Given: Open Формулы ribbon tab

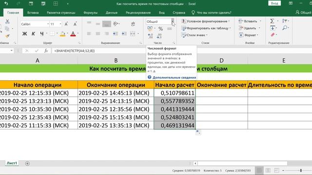Looking at the screenshot, I should [91, 13].
